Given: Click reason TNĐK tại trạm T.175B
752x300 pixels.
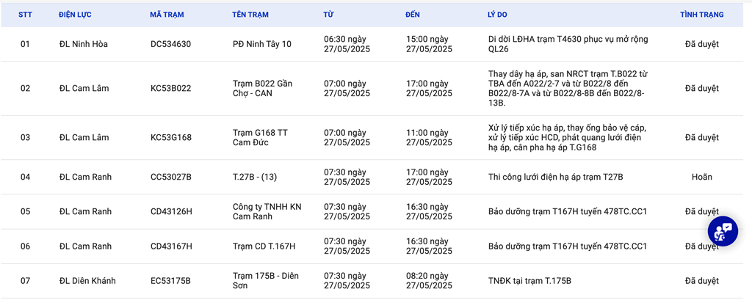Looking at the screenshot, I should tap(530, 281).
